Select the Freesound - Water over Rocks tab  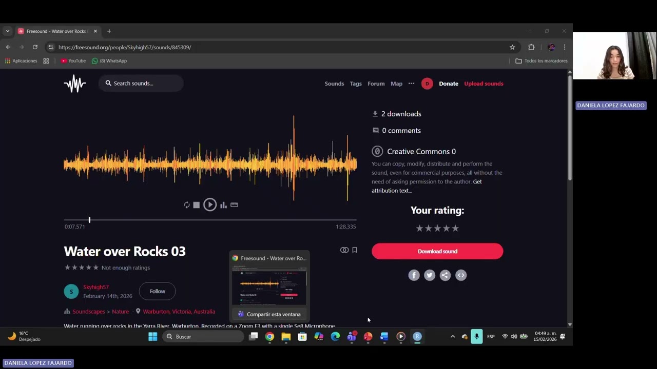pos(57,31)
